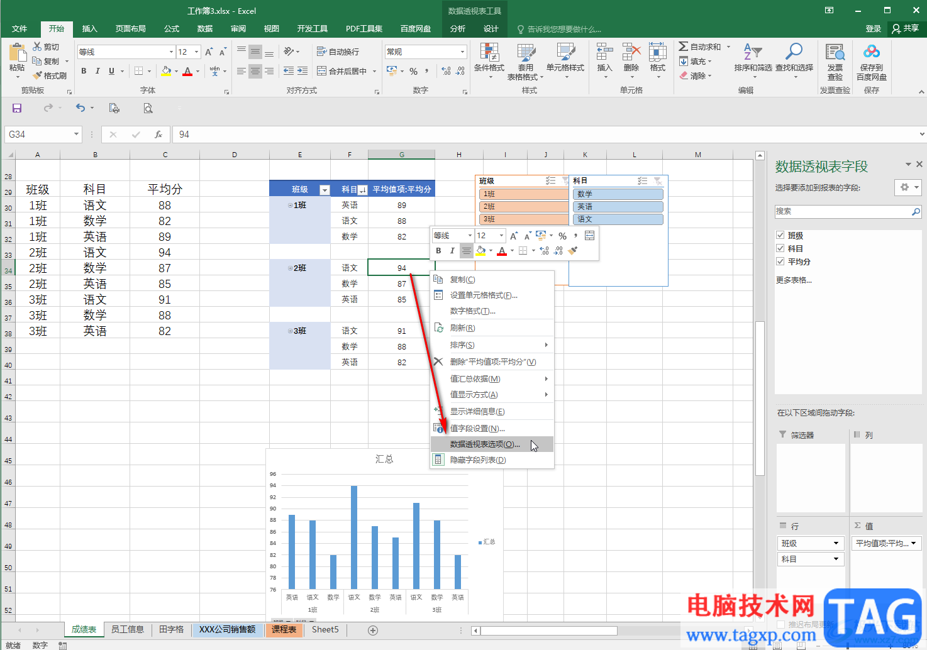This screenshot has width=927, height=650.
Task: Click the ribbon font color A button
Action: point(187,71)
